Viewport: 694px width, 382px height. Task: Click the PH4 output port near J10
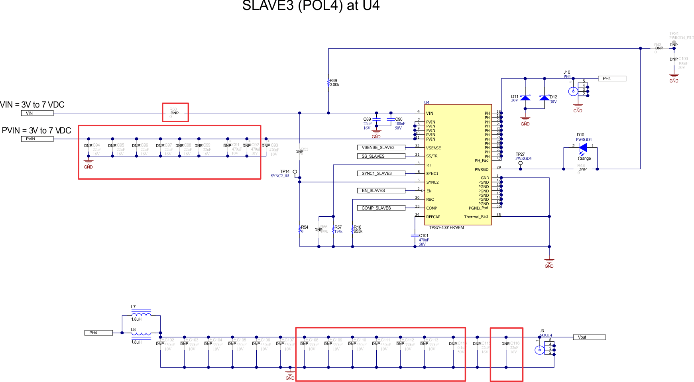point(612,78)
